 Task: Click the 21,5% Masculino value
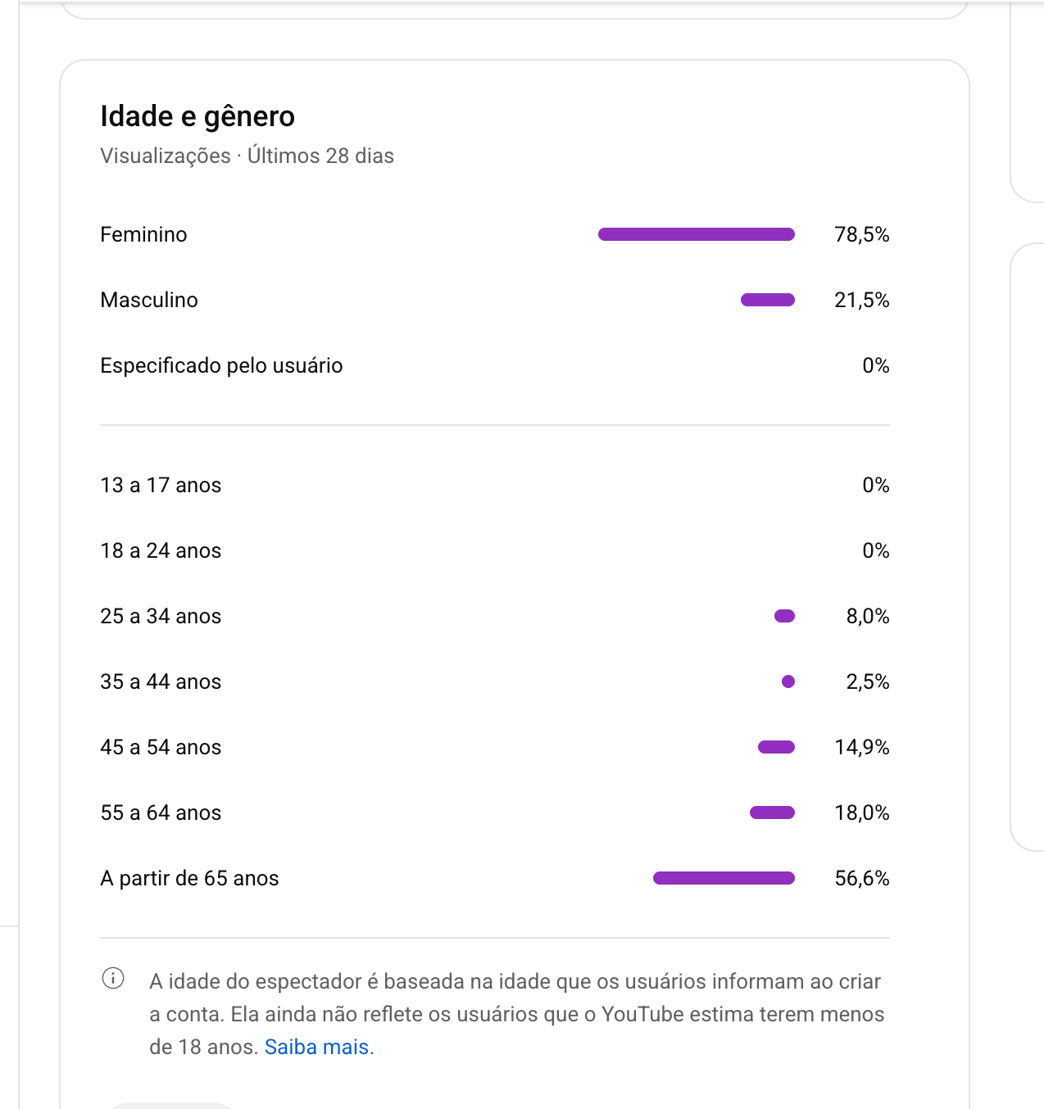(861, 300)
